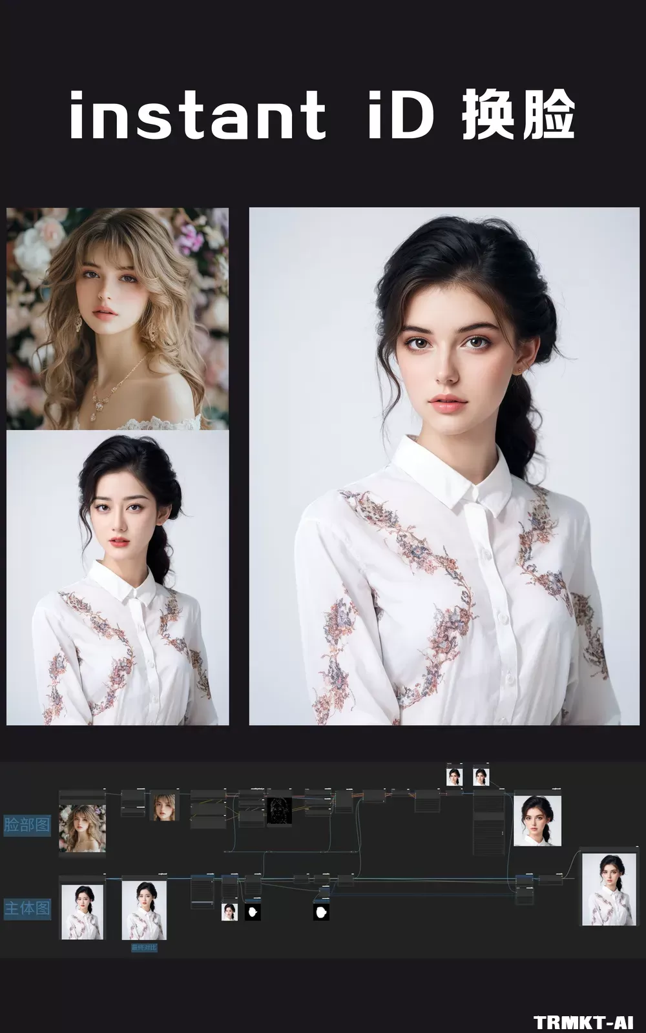The image size is (646, 1033).
Task: Click the face close-up output preview in workflow
Action: coord(537,821)
